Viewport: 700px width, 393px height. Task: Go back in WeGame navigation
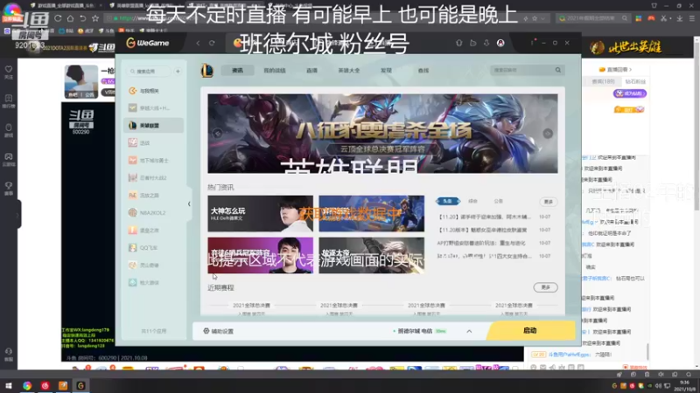point(199,43)
